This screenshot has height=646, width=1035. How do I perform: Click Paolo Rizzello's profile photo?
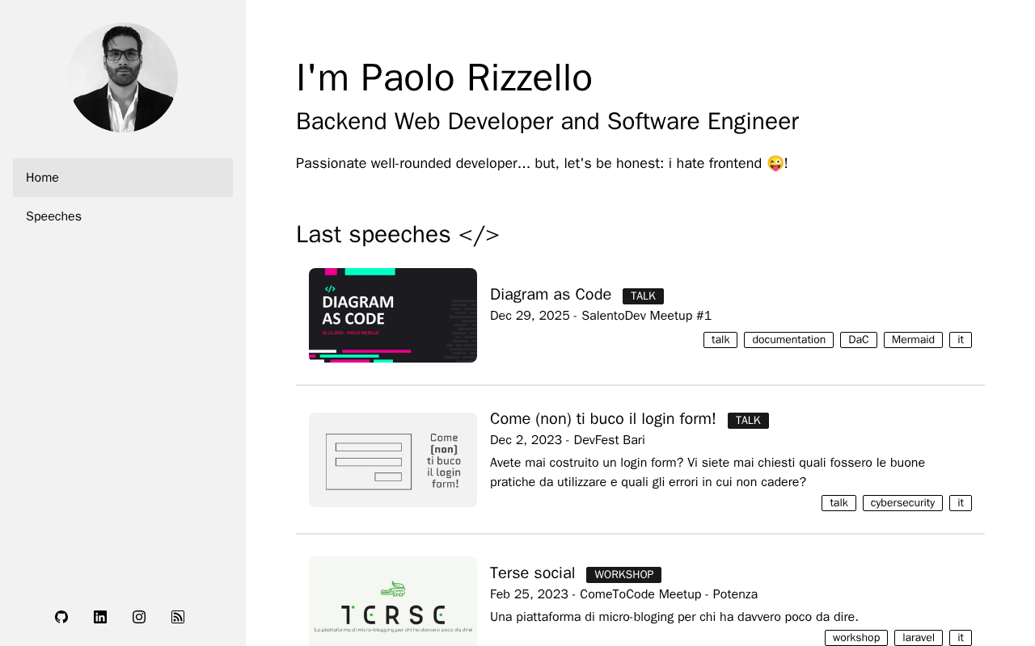(x=123, y=78)
